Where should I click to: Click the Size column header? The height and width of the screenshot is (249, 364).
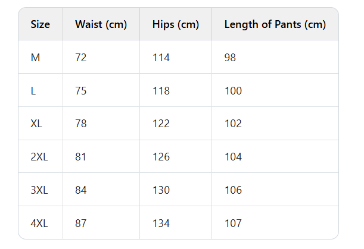[x=40, y=24]
